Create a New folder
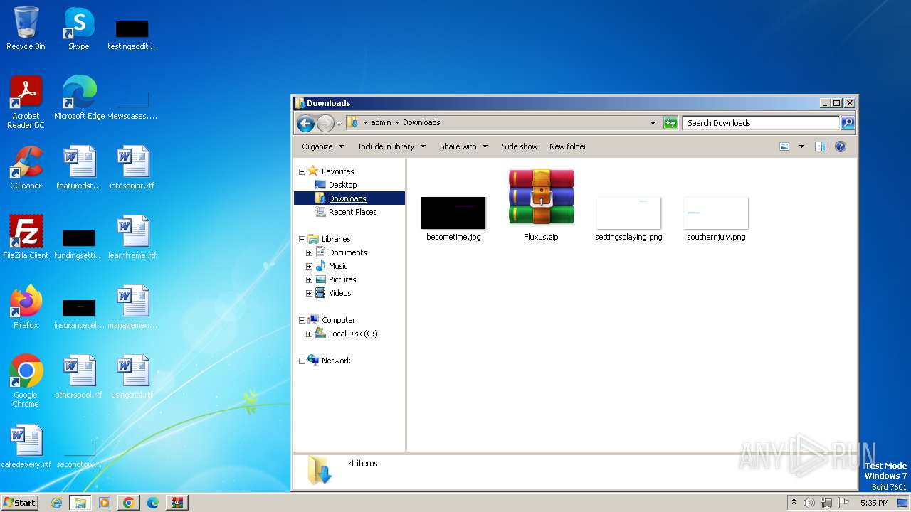911x512 pixels. point(568,146)
